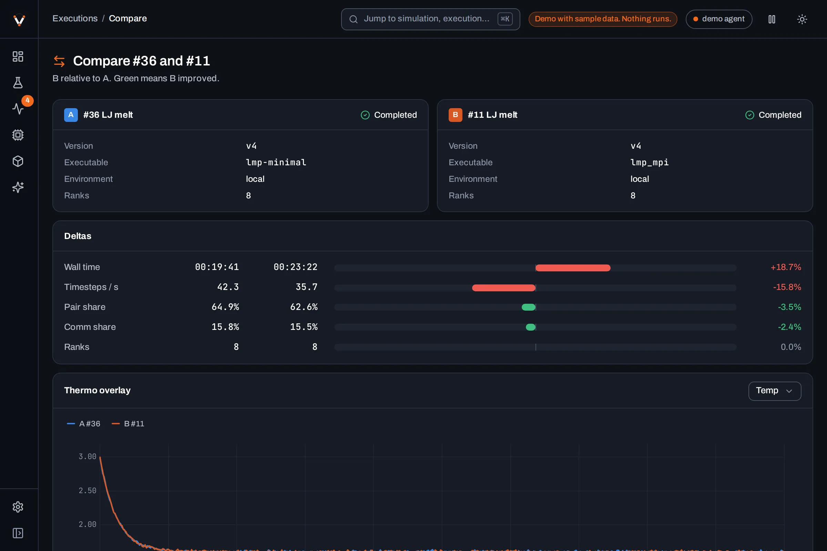Viewport: 827px width, 551px height.
Task: Click the Comm share green delta bar
Action: tap(531, 327)
